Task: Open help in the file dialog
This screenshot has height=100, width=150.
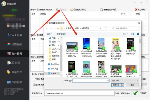Action: pos(138,34)
